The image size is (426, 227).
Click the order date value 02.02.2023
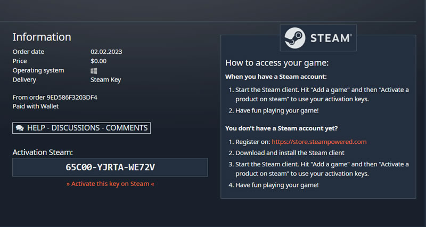tap(106, 52)
